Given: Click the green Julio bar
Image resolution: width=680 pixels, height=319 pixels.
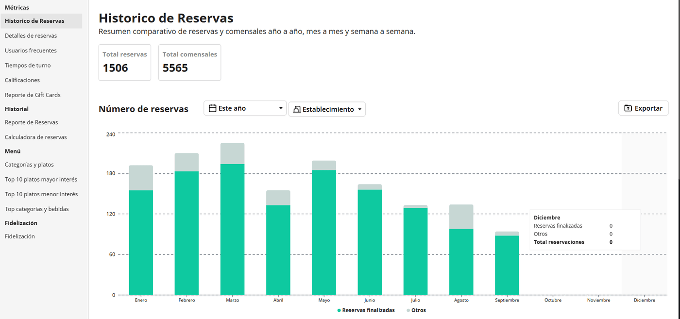Looking at the screenshot, I should click(x=415, y=252).
